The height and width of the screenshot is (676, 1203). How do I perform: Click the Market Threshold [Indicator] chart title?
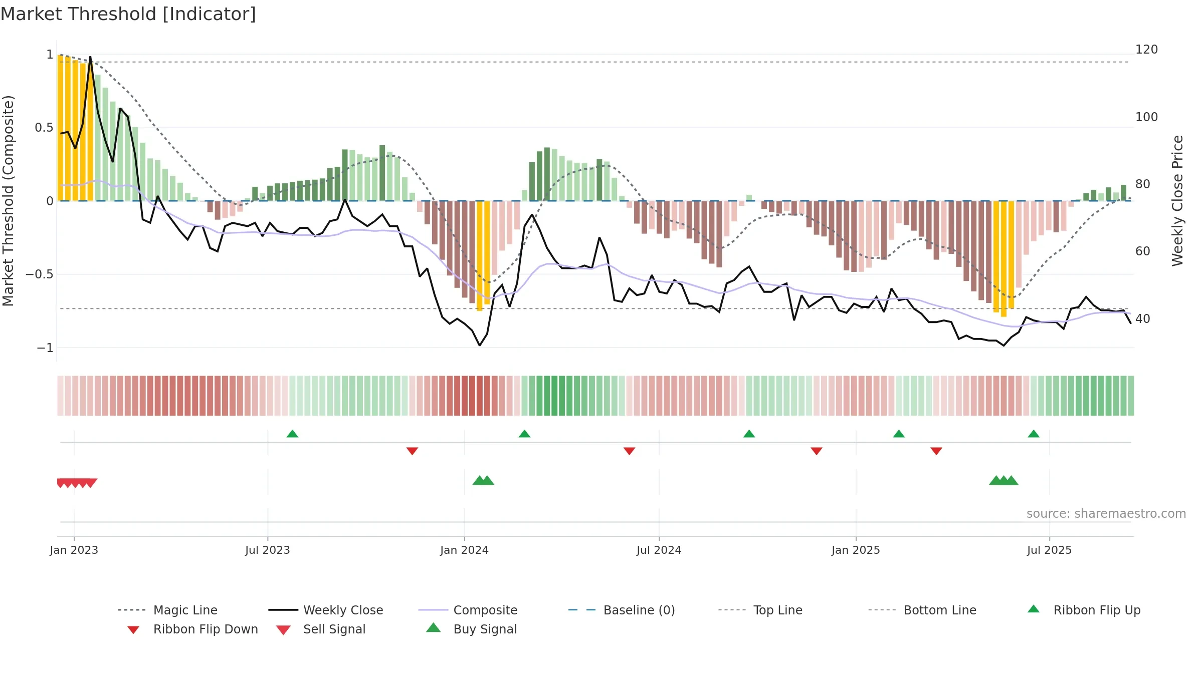click(128, 14)
